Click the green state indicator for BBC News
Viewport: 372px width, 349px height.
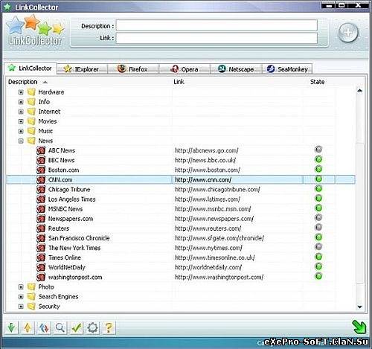[x=318, y=159]
